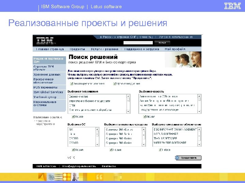Click the down scroll arrow of the тип решения list
Image resolution: width=245 pixels, height=183 pixels.
(x=128, y=111)
